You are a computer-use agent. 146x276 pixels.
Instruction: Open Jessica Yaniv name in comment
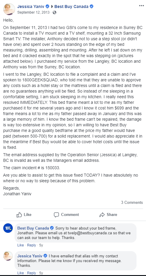[30, 256]
